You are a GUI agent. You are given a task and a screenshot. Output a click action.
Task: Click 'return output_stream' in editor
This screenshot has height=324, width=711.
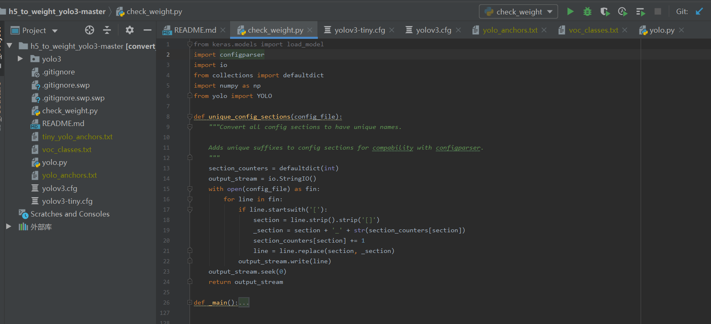(x=246, y=282)
